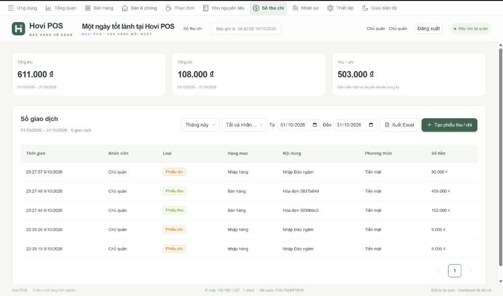This screenshot has height=296, width=503.
Task: Click the Thời gian column header
Action: [35, 153]
